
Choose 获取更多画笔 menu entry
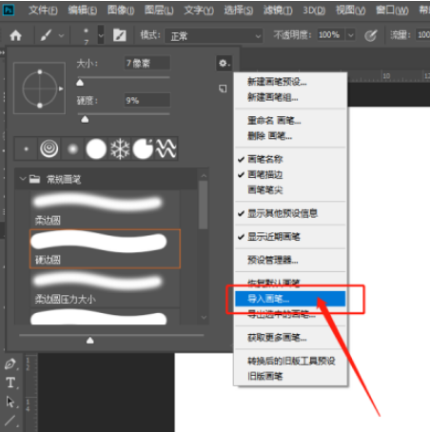tap(290, 338)
